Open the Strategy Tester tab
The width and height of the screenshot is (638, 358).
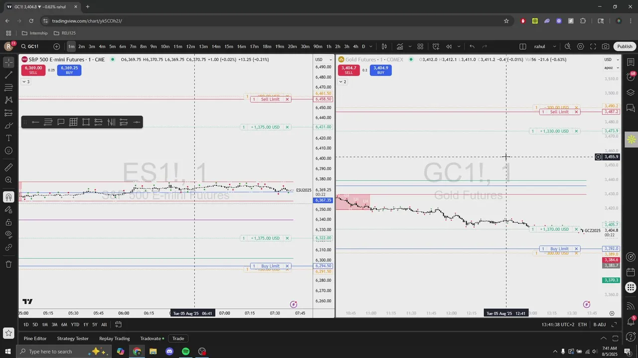(x=73, y=339)
